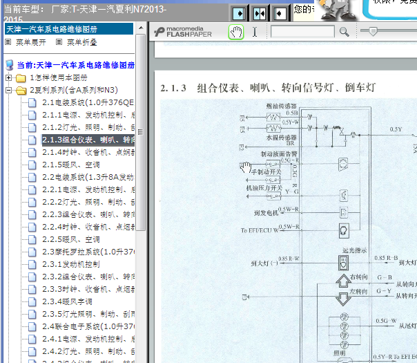This screenshot has width=417, height=363.
Task: Click the 制动液面告警 warning lamp symbol
Action: (x=343, y=164)
